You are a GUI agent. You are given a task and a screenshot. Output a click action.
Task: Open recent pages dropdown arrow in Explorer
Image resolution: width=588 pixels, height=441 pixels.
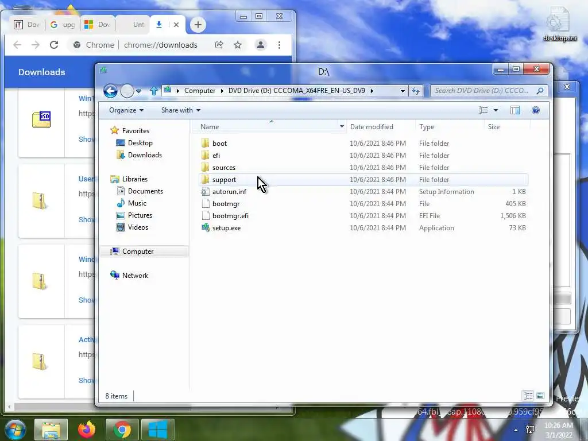pyautogui.click(x=139, y=91)
